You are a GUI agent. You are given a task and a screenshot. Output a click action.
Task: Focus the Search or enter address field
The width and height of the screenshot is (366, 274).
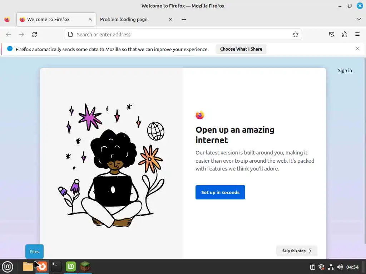click(x=183, y=35)
